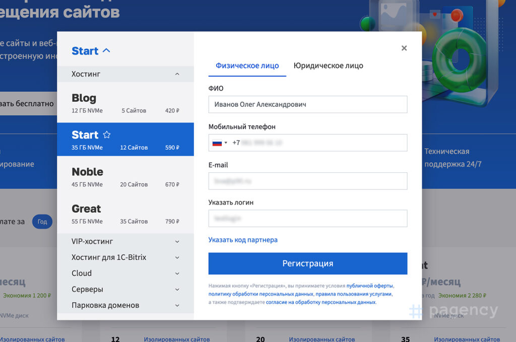This screenshot has width=516, height=342.
Task: Collapse the Start plan header chevron
Action: 106,51
